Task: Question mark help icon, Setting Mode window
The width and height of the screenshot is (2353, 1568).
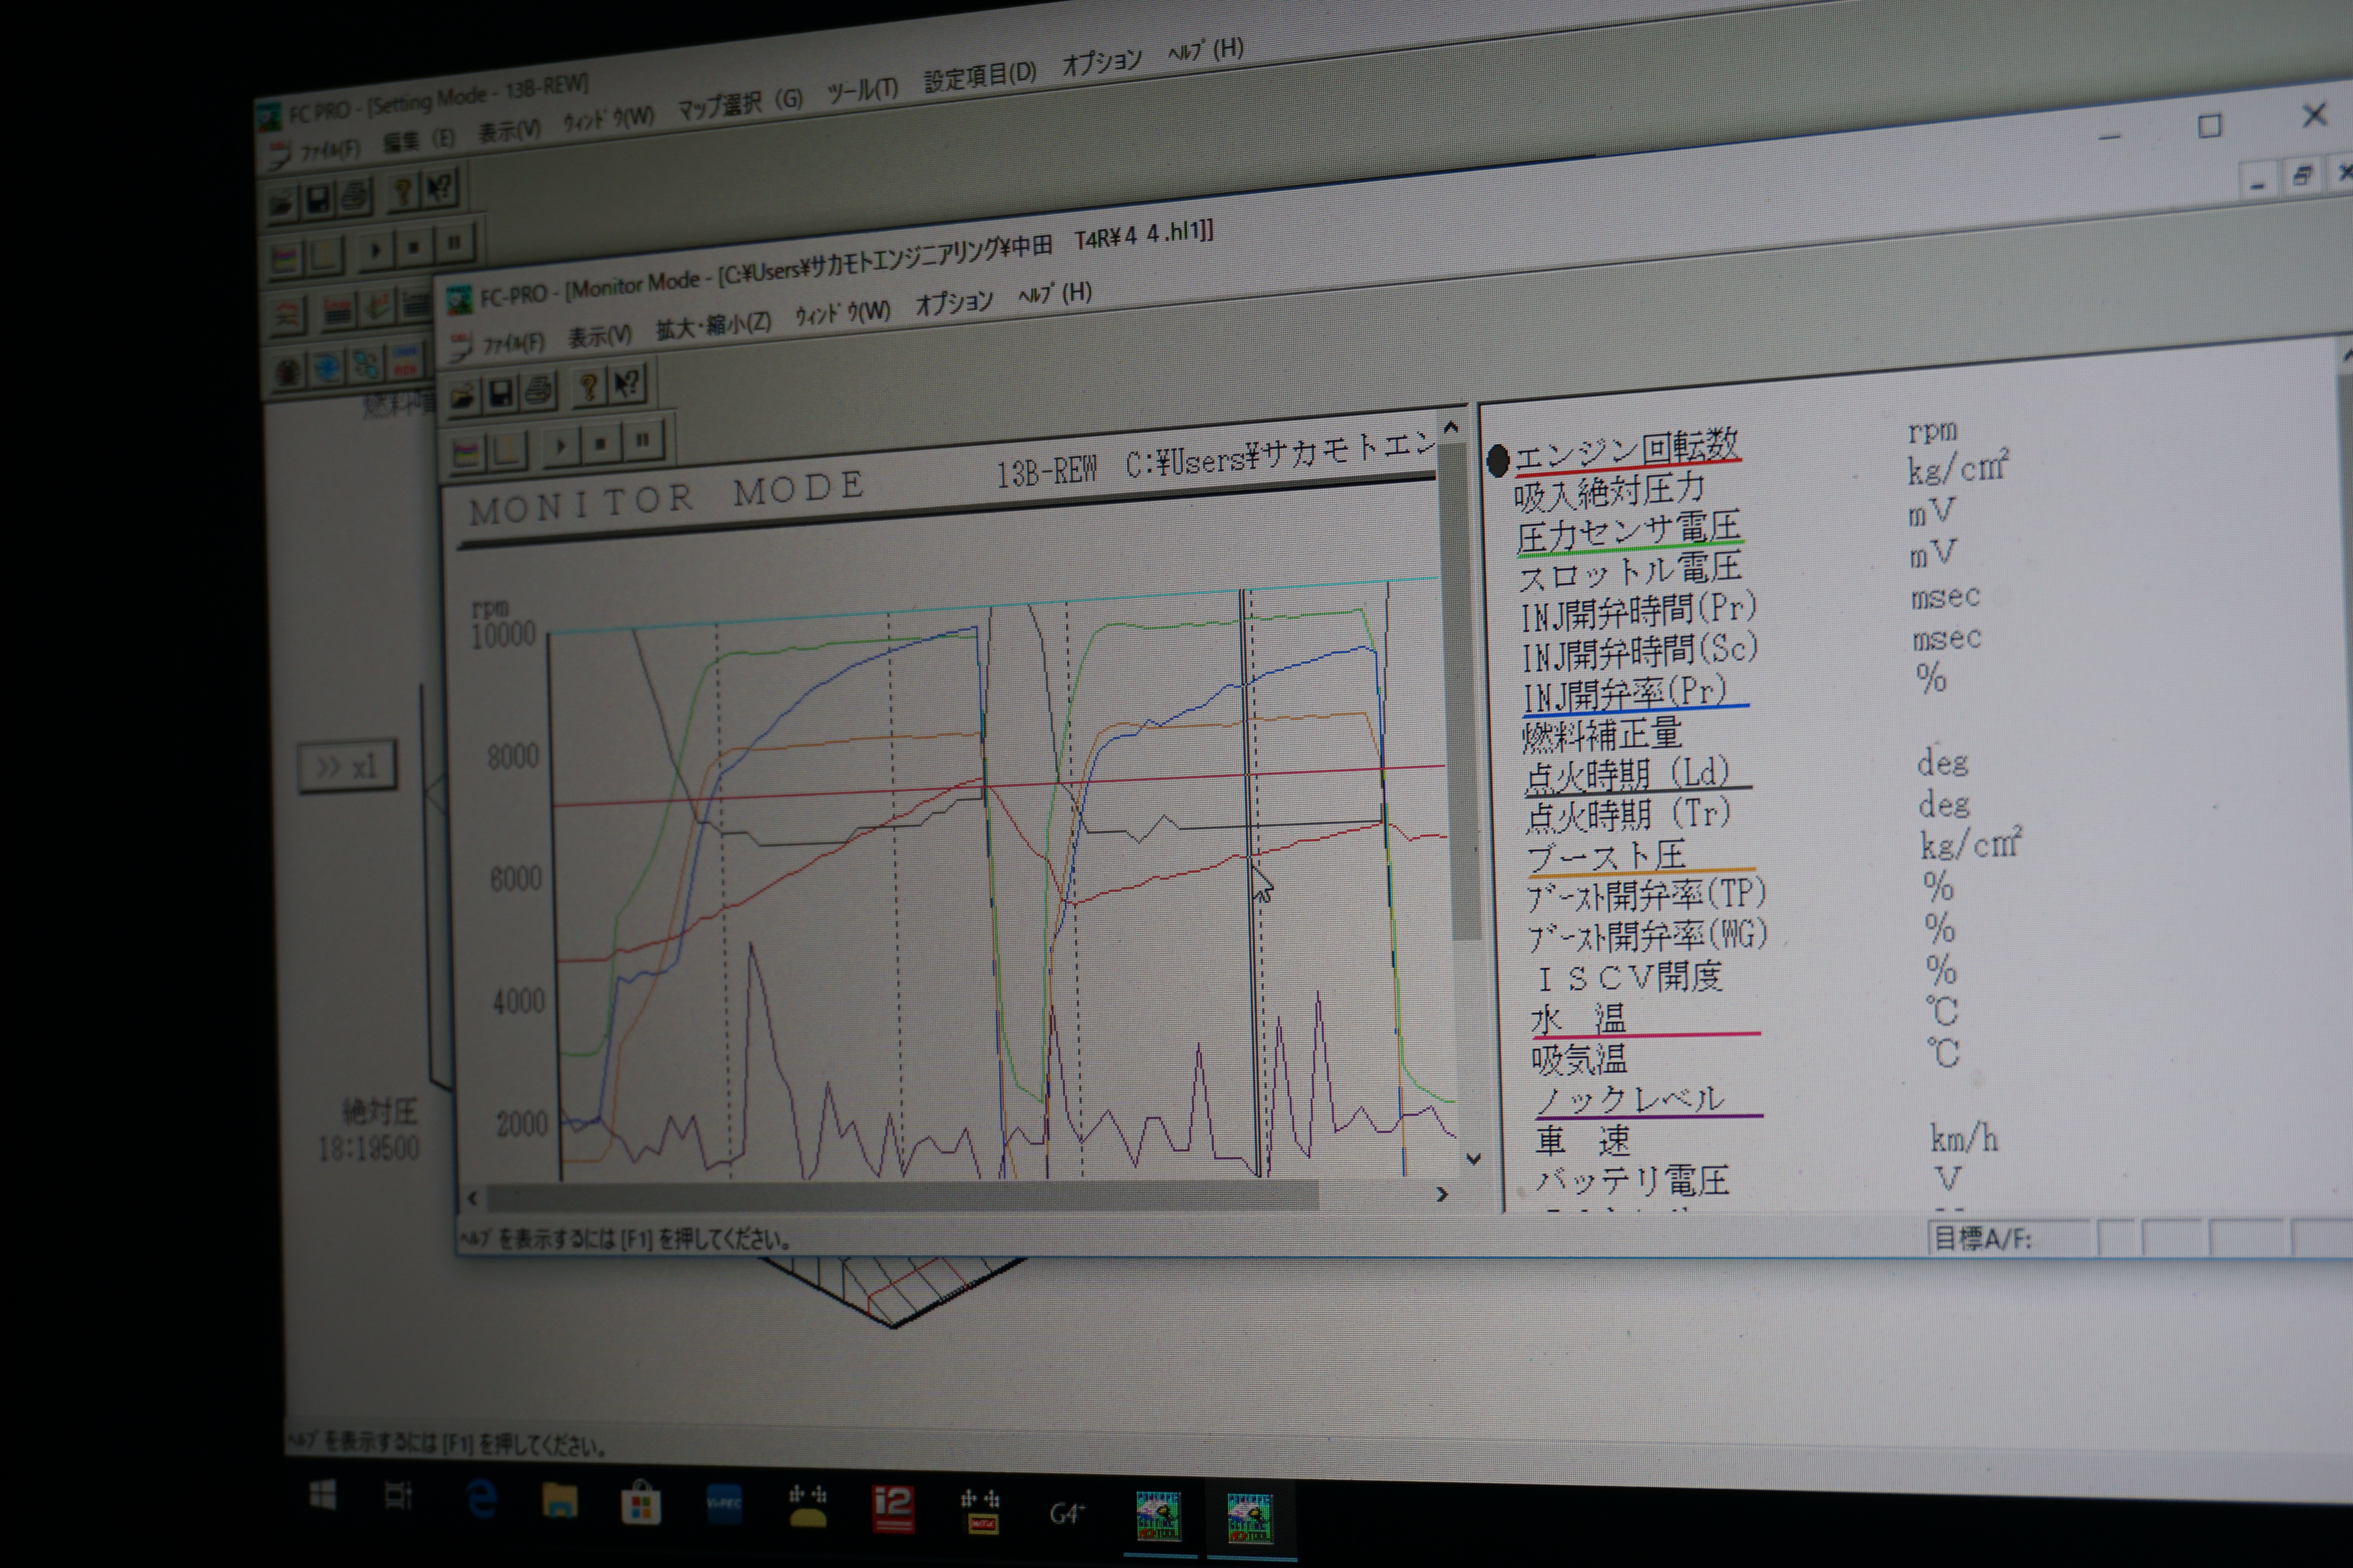Action: (403, 192)
